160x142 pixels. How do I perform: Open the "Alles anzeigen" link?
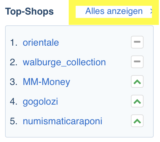click(114, 11)
